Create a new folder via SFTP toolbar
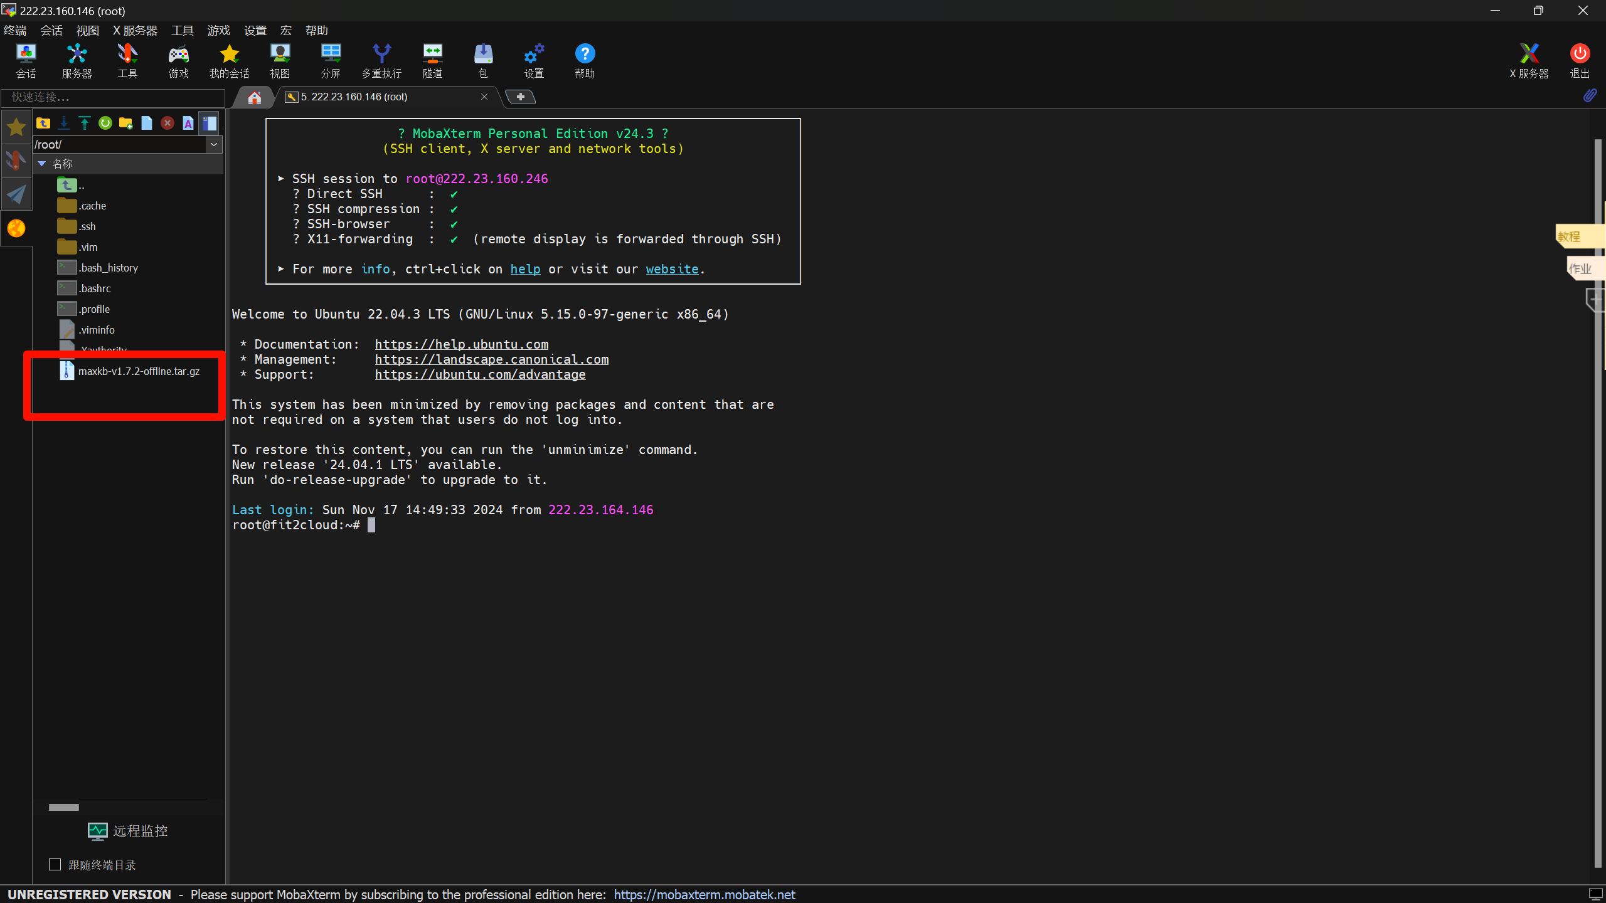This screenshot has height=903, width=1606. pos(125,124)
